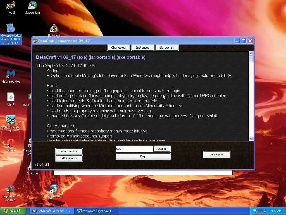This screenshot has height=215, width=286.
Task: Click the 'mine [1.5]' instance label
Action: pos(42,165)
